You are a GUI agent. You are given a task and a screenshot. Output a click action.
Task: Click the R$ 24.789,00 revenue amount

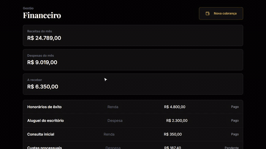point(44,38)
